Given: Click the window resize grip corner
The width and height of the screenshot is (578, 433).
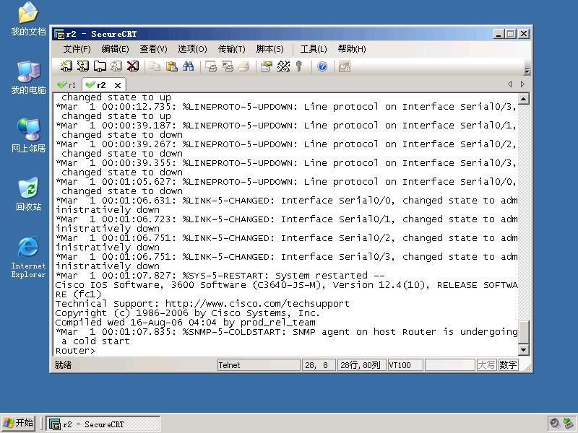Looking at the screenshot, I should point(527,367).
